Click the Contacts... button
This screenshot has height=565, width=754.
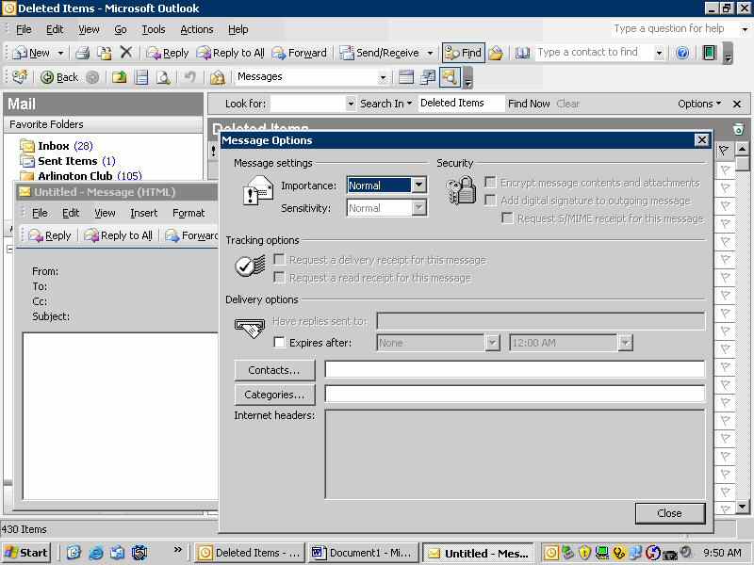pos(274,370)
